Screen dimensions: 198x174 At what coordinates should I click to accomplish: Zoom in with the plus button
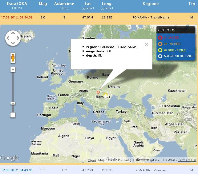tap(13, 69)
